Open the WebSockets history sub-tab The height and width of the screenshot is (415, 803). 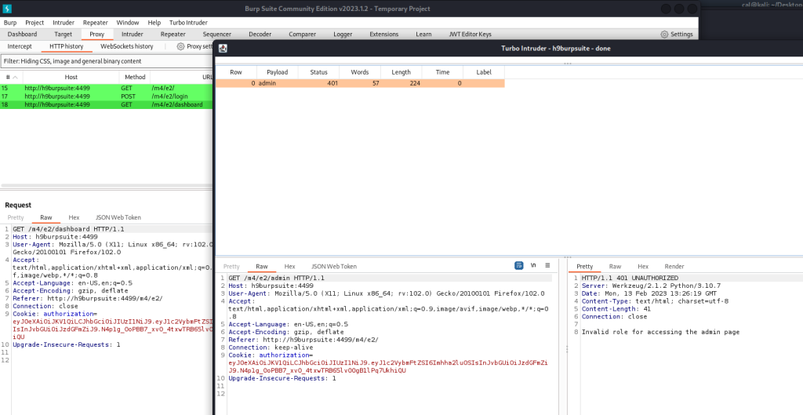(127, 46)
